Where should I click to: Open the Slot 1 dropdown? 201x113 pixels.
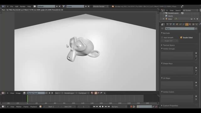(59, 93)
